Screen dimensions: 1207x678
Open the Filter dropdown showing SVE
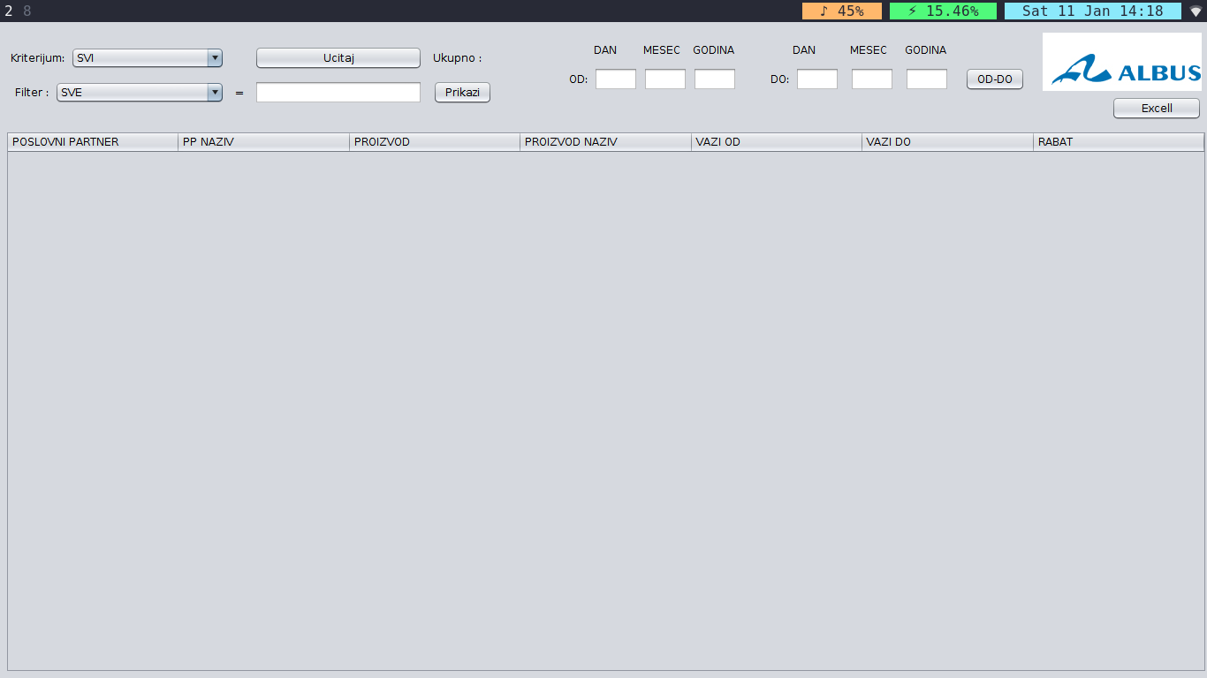[x=140, y=92]
